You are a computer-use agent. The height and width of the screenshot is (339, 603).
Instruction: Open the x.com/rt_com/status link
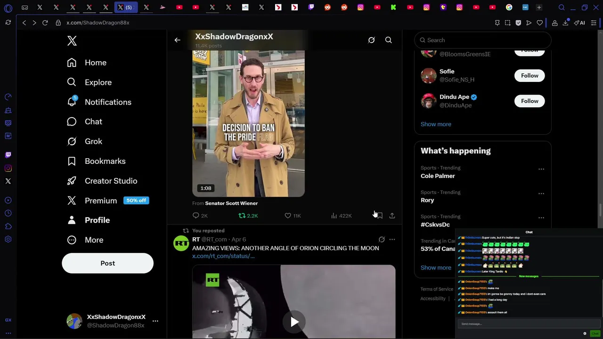pos(223,256)
